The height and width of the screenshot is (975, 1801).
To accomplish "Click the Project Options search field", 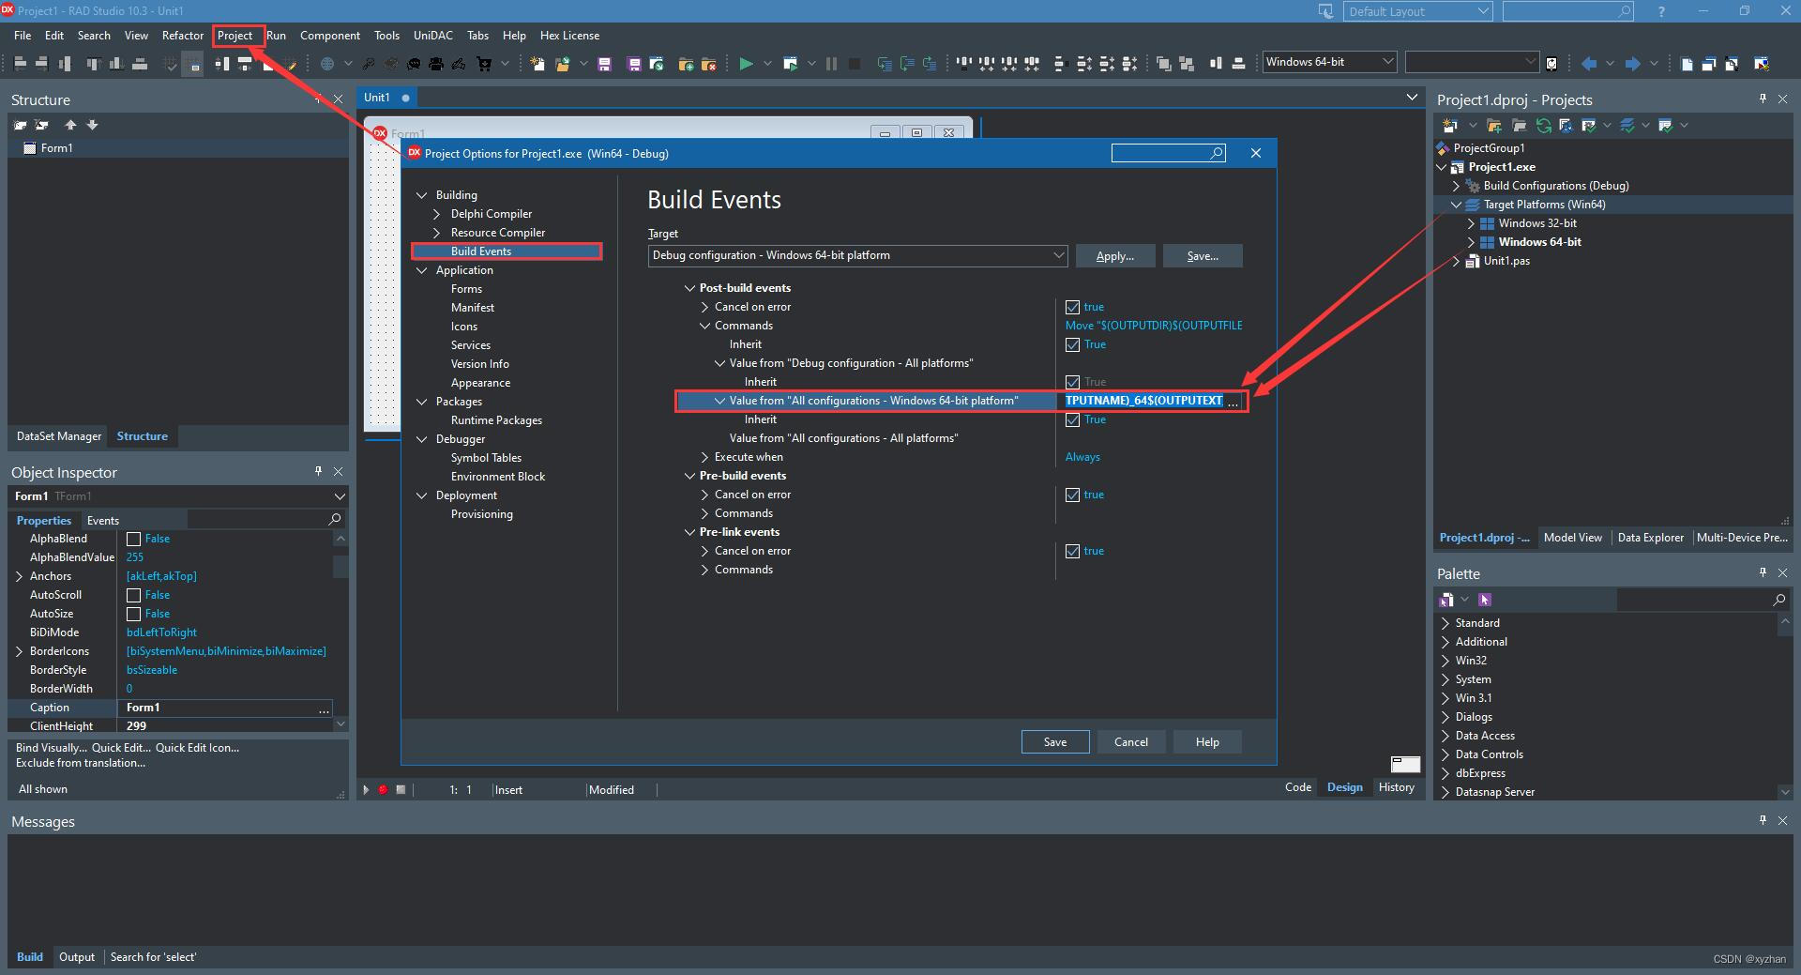I will pos(1159,153).
